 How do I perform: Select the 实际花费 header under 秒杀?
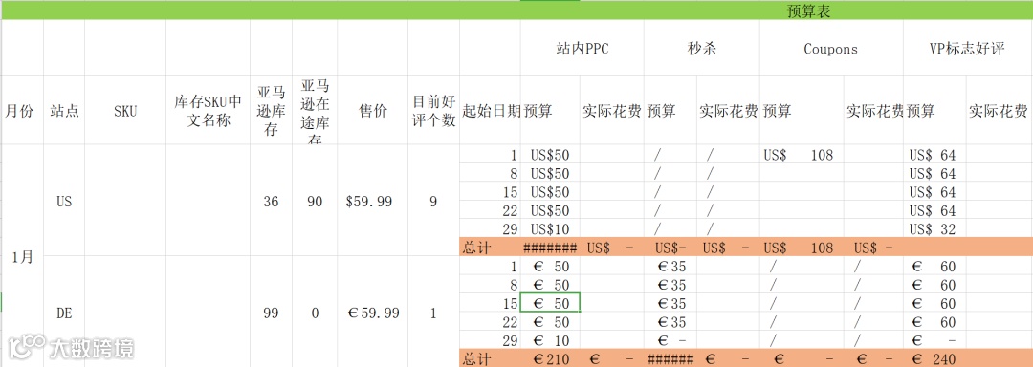pyautogui.click(x=729, y=111)
